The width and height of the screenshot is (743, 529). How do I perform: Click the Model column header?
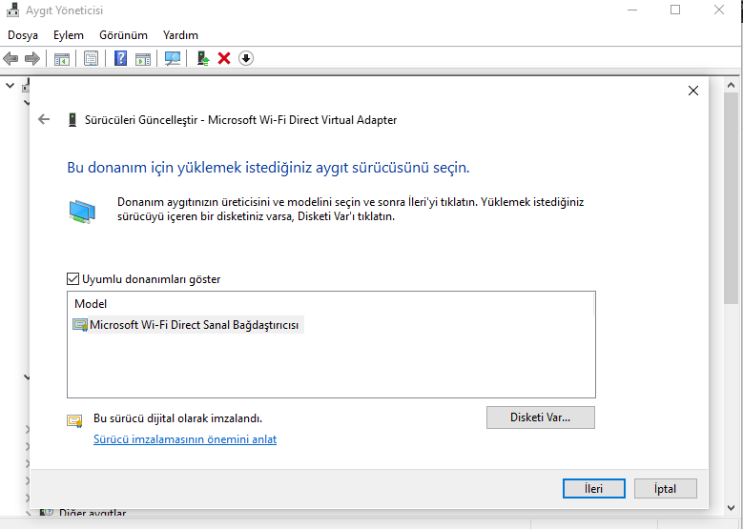pyautogui.click(x=91, y=303)
